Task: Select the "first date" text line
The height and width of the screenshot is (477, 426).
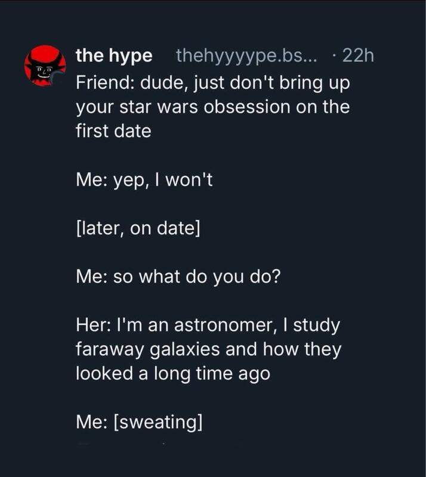Action: pyautogui.click(x=113, y=131)
